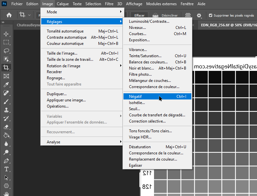Screen dimensions: 257x196
Task: Open the Aide menu
Action: 201,4
